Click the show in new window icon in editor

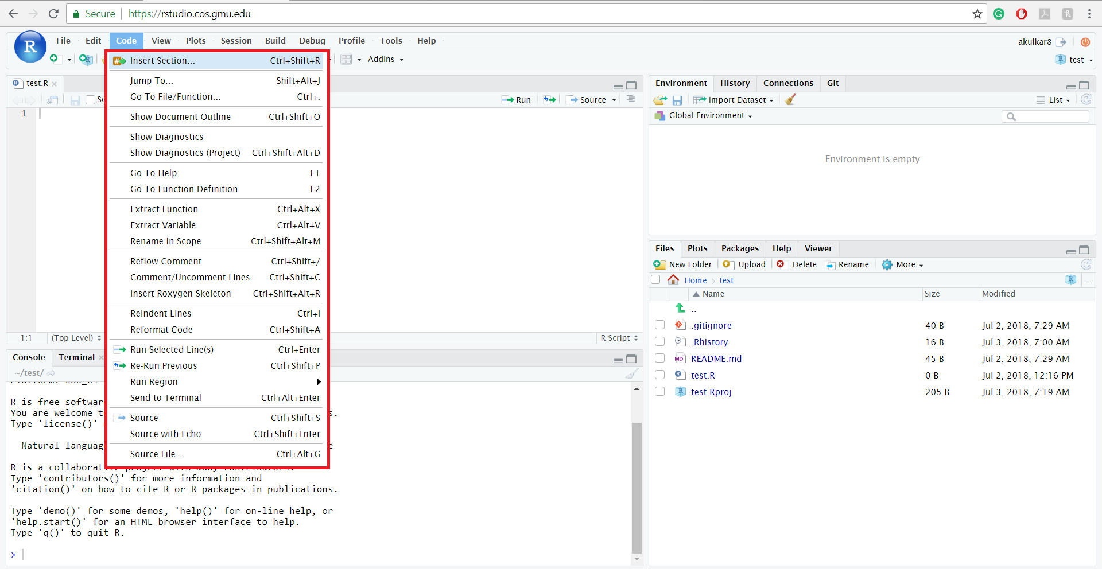click(52, 100)
